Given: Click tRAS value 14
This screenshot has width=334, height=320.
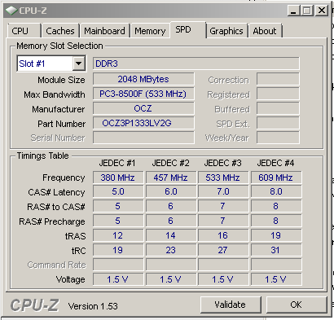Looking at the screenshot, I should click(170, 235).
